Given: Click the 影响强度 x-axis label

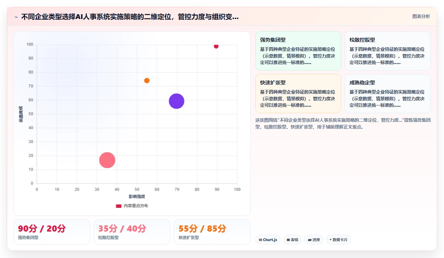Looking at the screenshot, I should (x=137, y=197).
